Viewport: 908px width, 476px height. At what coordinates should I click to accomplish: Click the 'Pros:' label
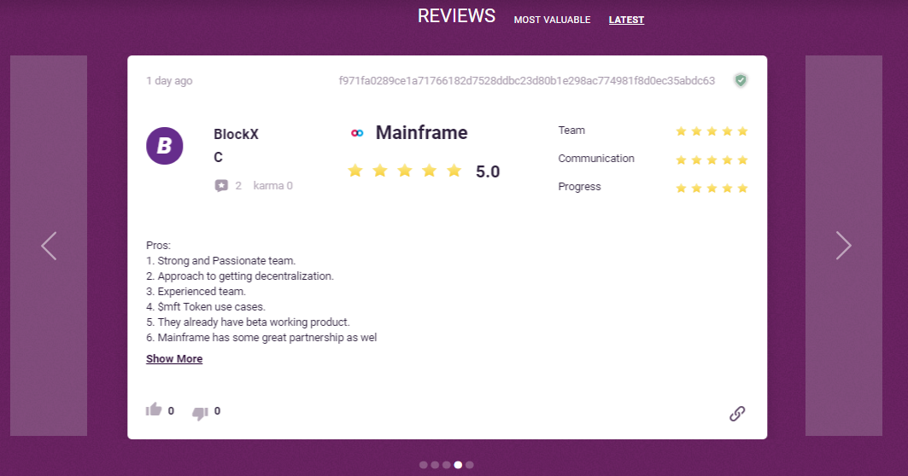coord(158,246)
